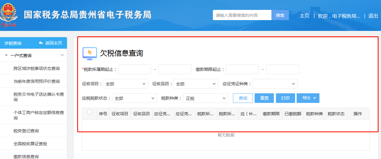Click the 操作 column header
The width and height of the screenshot is (381, 159).
point(358,114)
